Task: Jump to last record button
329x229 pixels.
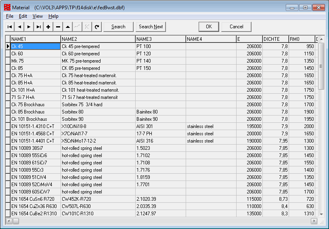Action: pos(39,27)
